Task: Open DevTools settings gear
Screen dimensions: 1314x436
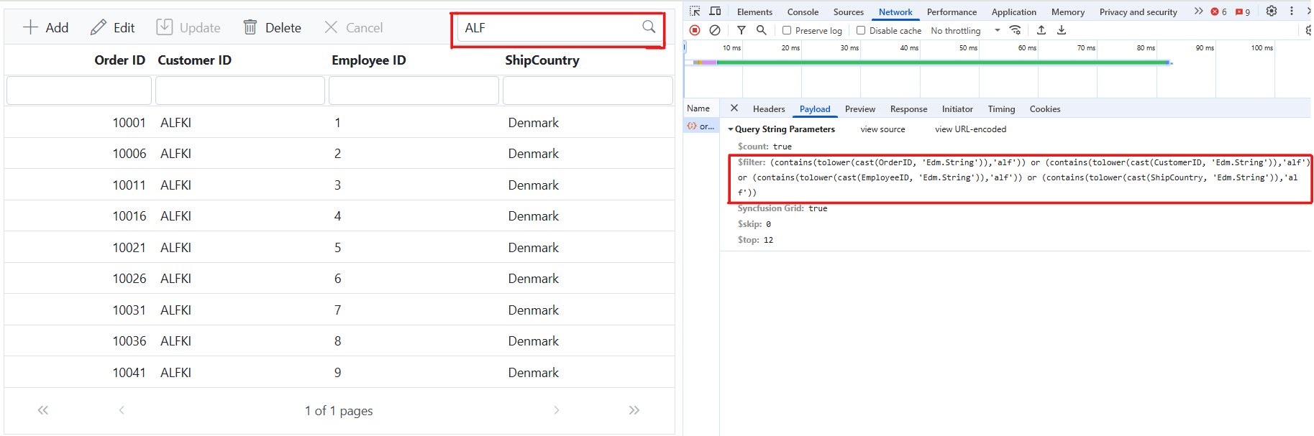Action: tap(1272, 11)
